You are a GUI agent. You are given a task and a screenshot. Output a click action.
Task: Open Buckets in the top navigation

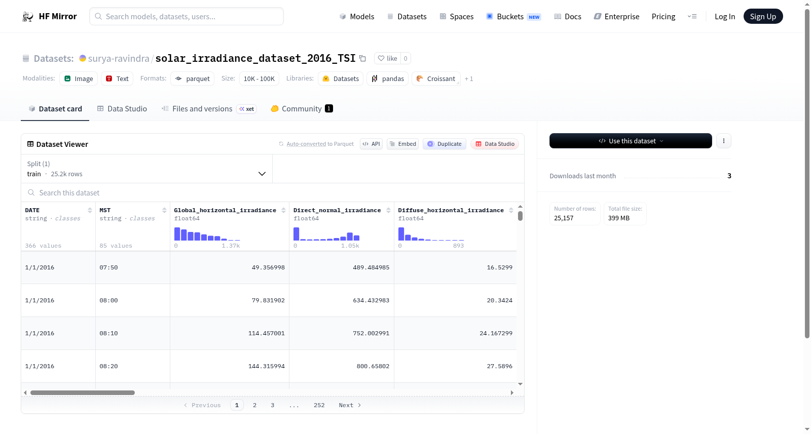[513, 17]
